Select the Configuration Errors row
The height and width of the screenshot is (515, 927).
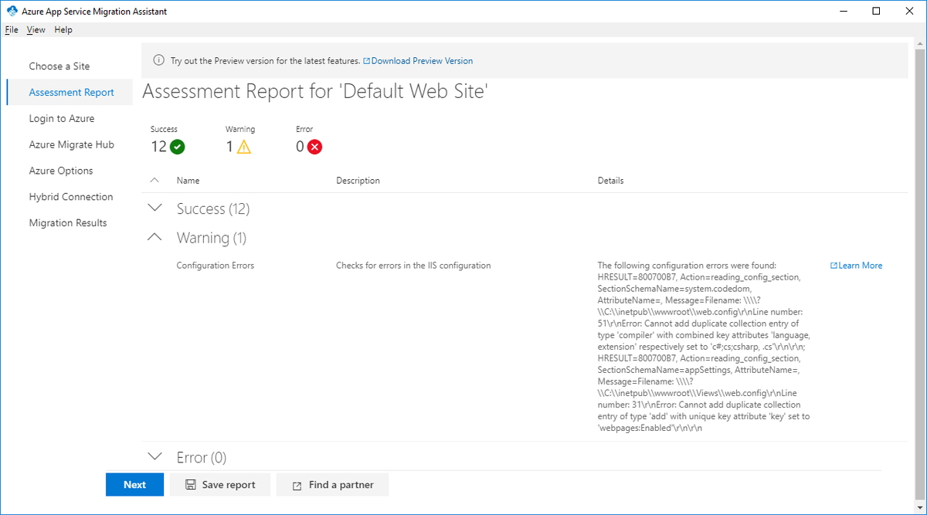coord(216,266)
